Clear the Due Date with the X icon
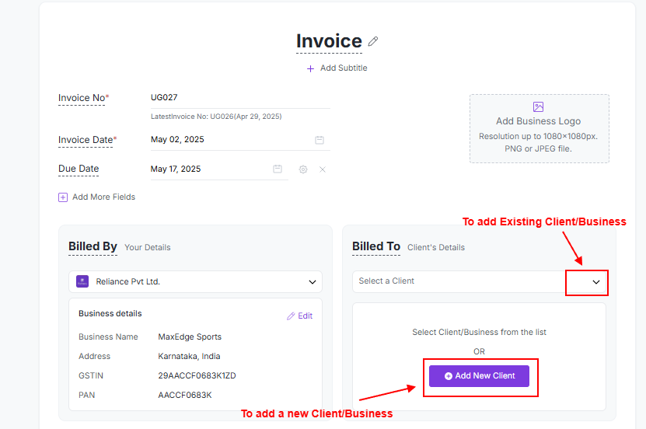 point(323,169)
